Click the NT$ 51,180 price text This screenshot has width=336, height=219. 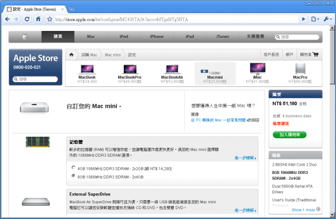click(x=285, y=104)
